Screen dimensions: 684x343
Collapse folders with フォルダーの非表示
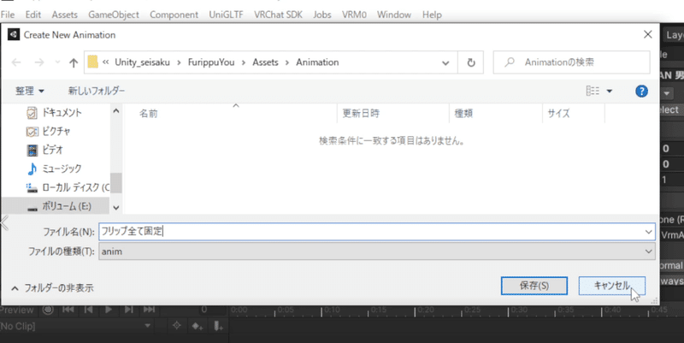(52, 288)
